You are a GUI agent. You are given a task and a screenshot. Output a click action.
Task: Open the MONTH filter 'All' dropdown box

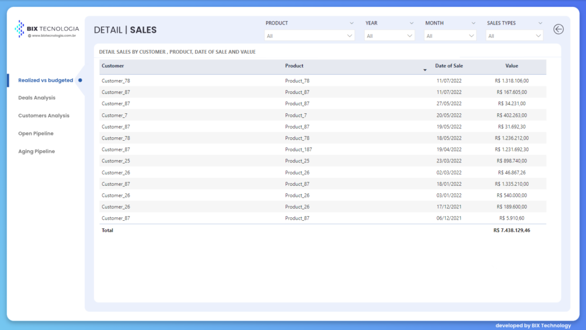[450, 35]
